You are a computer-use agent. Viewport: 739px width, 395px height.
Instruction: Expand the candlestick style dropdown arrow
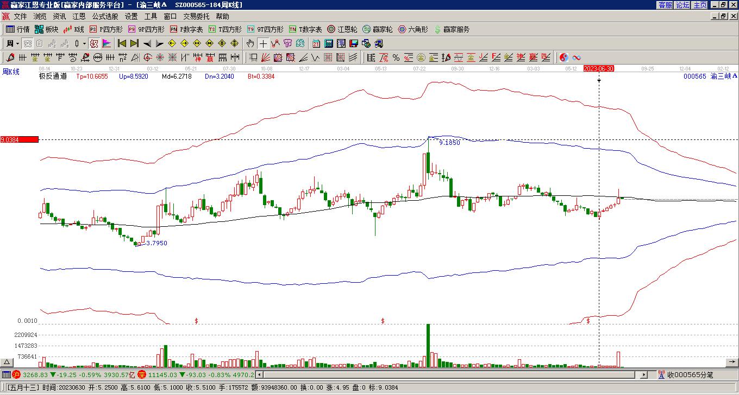(84, 43)
